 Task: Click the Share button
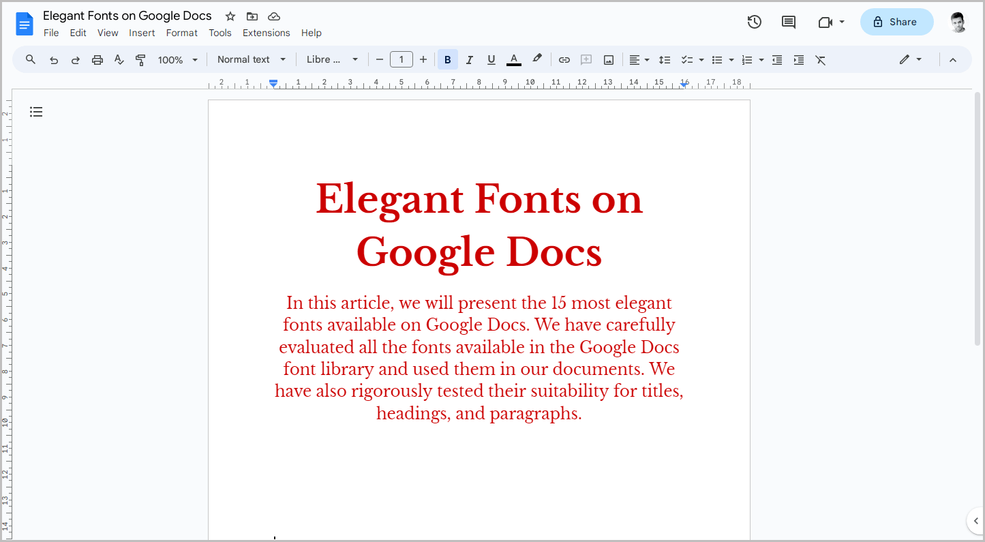[896, 22]
